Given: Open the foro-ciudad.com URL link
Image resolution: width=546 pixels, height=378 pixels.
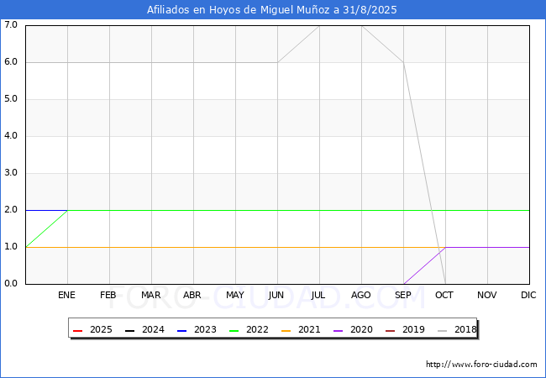Looking at the screenshot, I should (x=481, y=365).
